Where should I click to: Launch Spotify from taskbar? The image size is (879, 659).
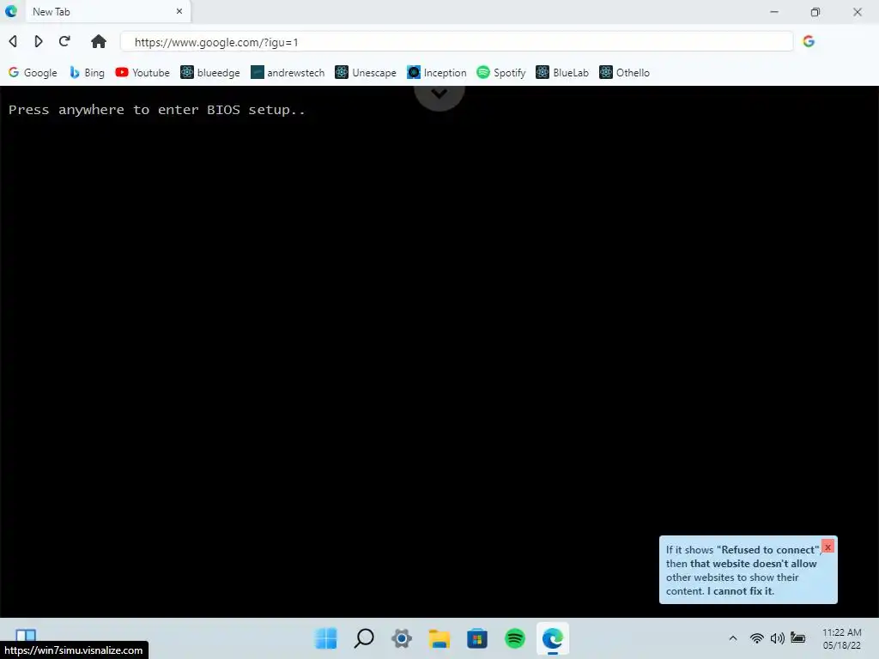pos(515,638)
